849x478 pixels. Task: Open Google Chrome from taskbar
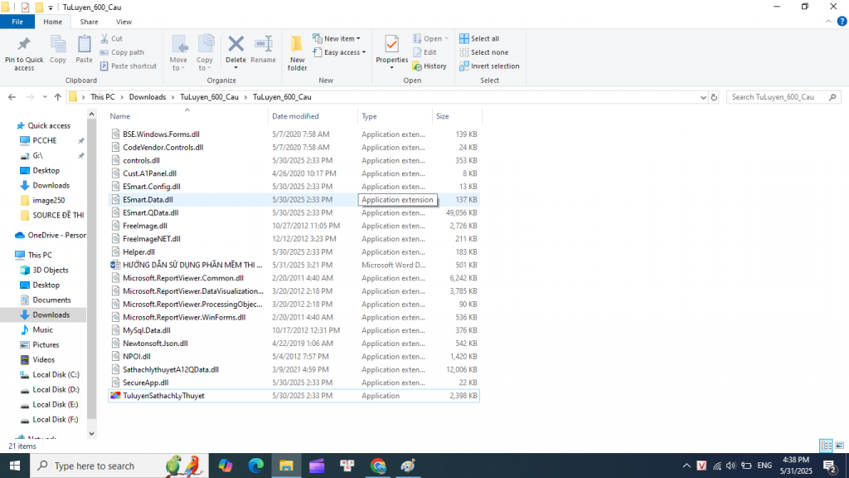[378, 466]
